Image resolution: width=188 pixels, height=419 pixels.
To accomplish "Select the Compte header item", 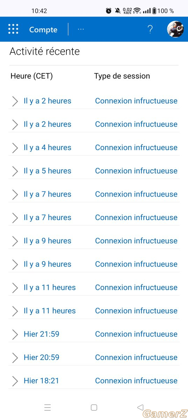I will click(x=43, y=30).
